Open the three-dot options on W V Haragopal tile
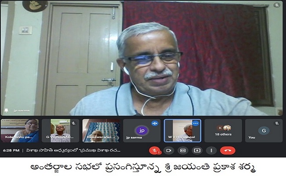 [195, 124]
